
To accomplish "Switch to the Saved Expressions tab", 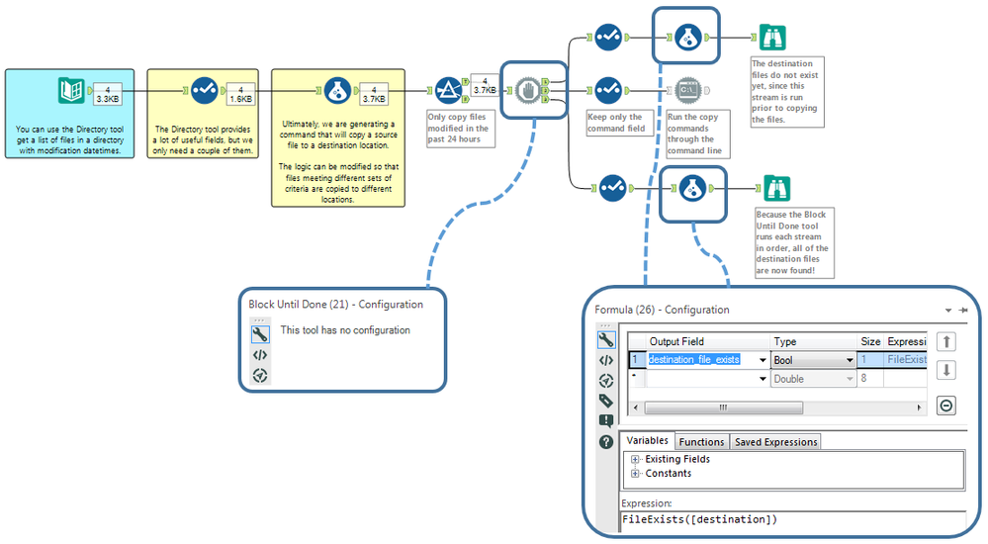I will pyautogui.click(x=775, y=442).
